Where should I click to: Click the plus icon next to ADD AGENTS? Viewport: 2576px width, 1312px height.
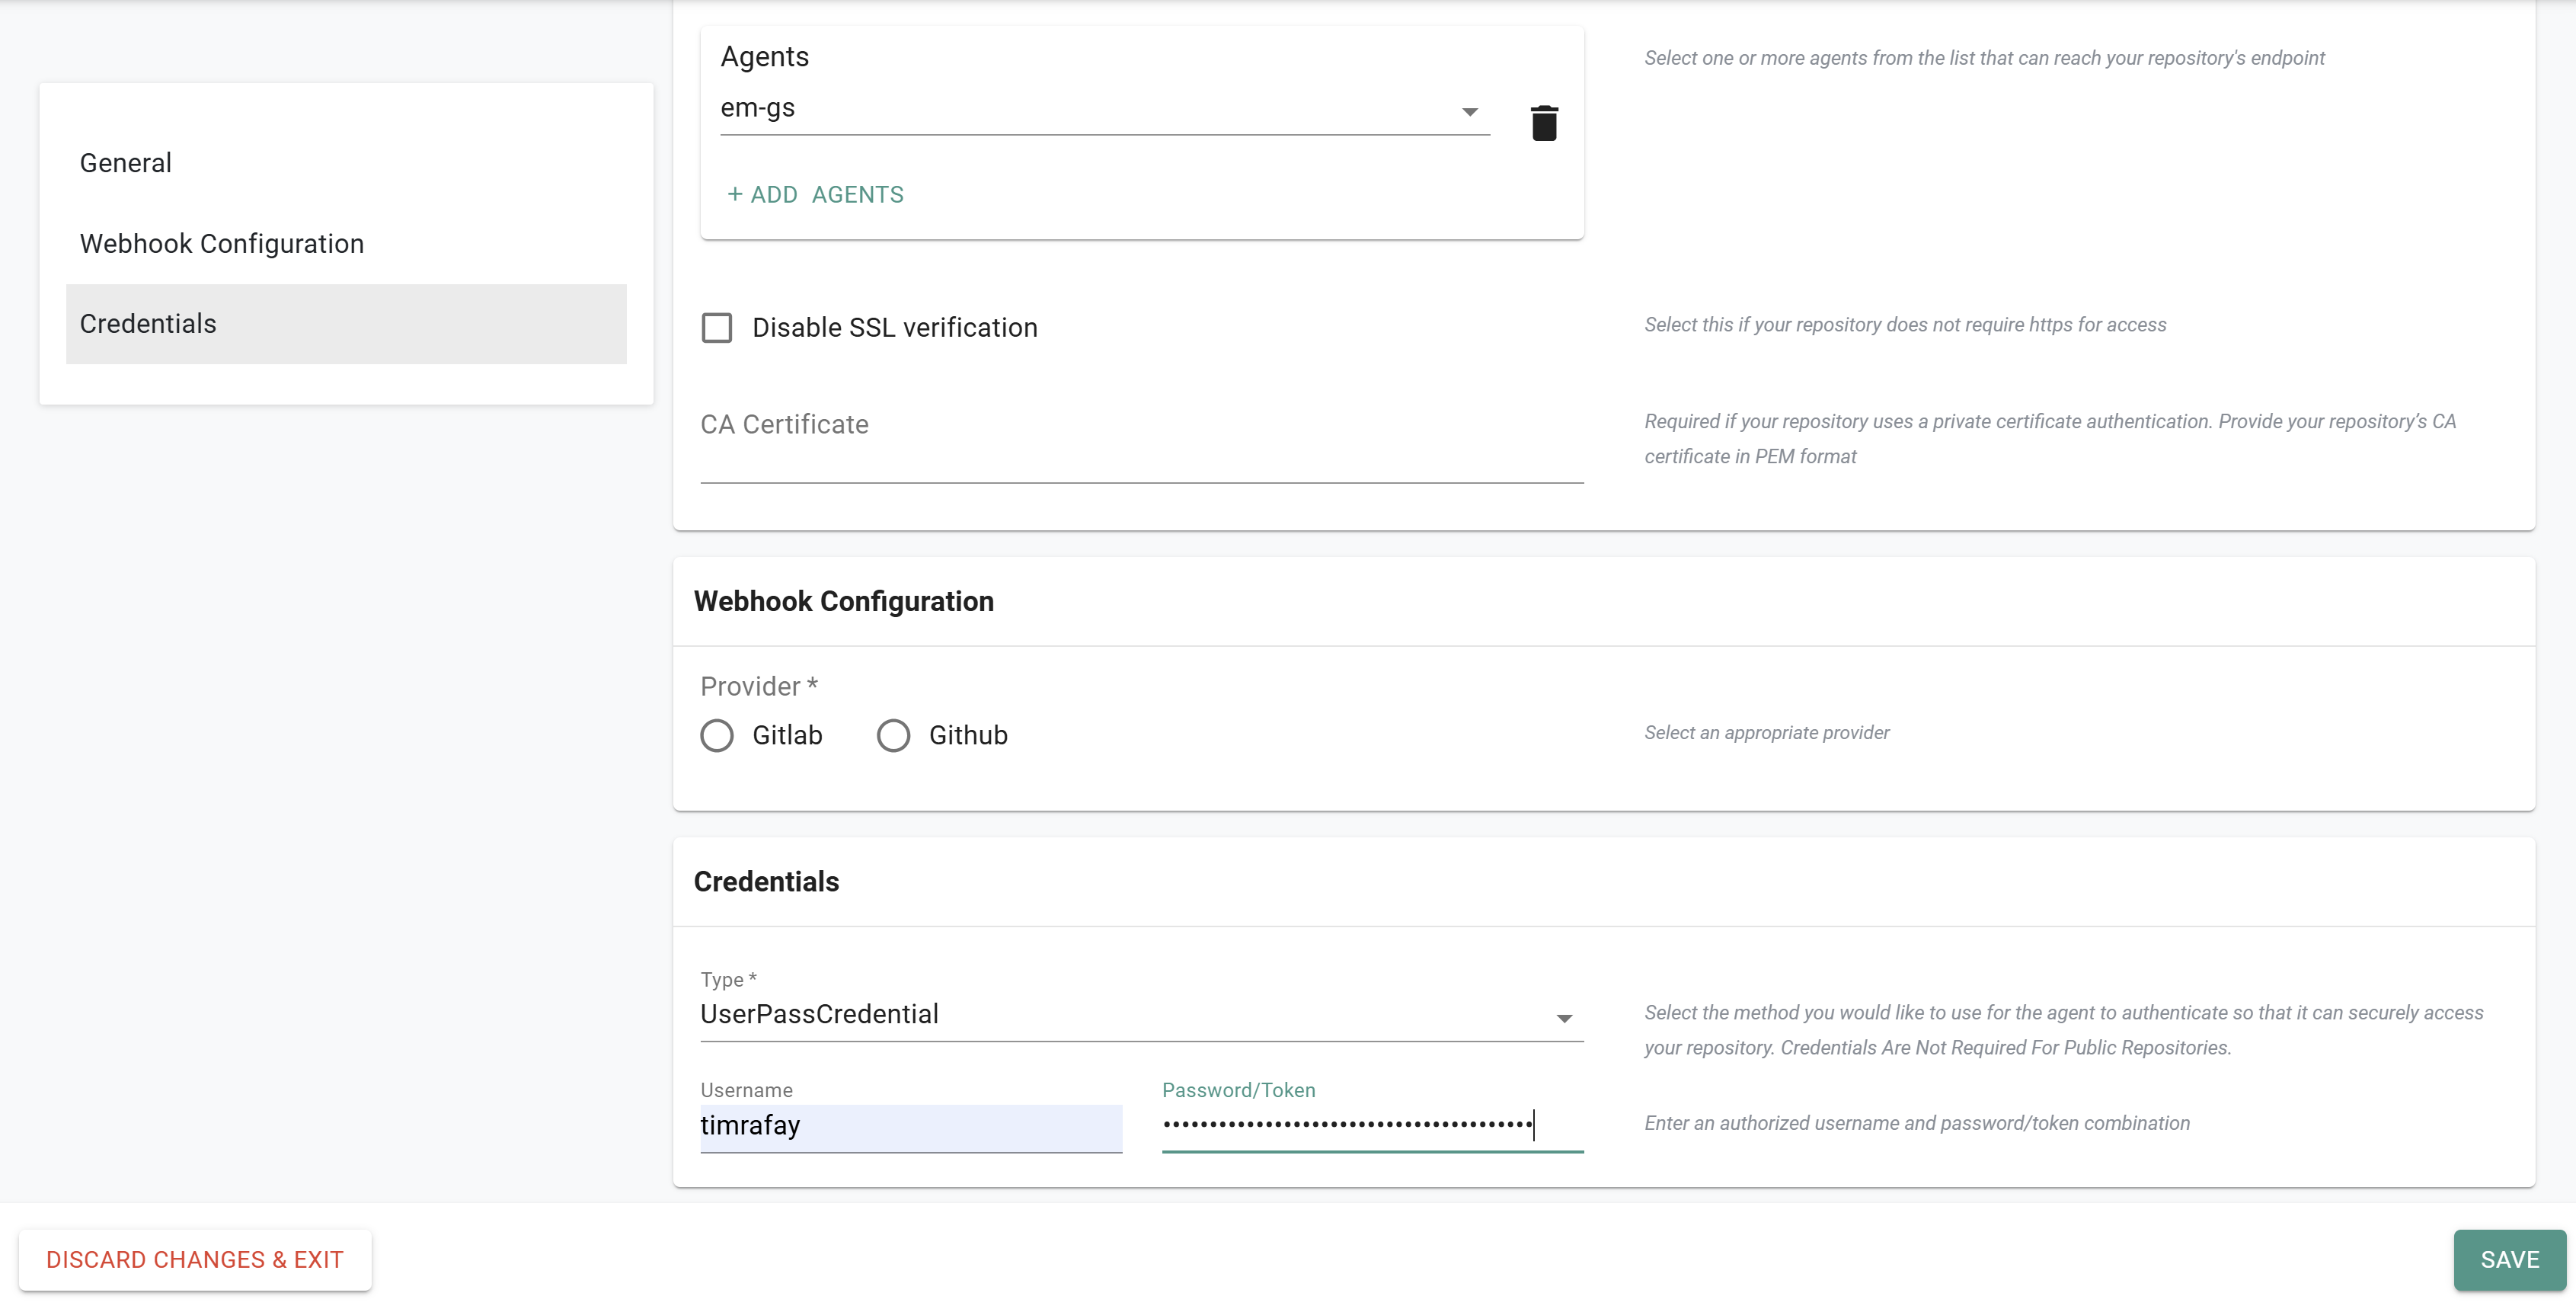click(736, 194)
